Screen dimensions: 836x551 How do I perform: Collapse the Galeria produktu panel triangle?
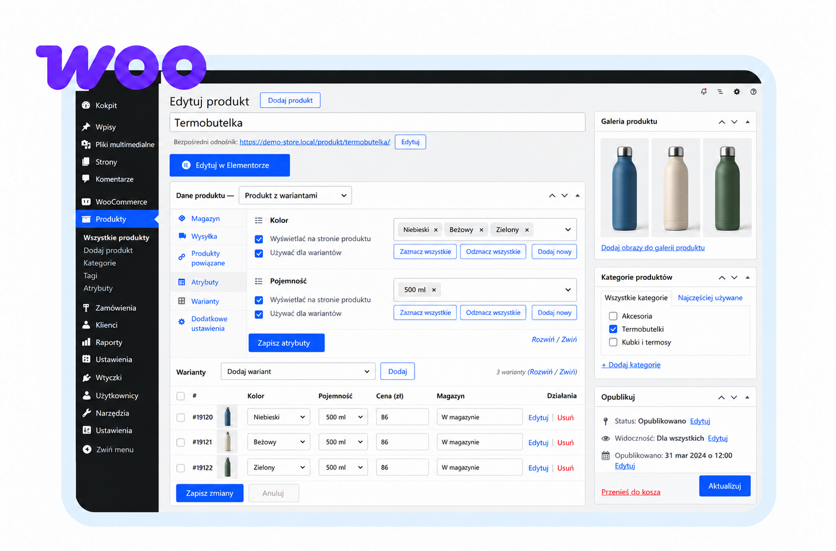pos(747,122)
